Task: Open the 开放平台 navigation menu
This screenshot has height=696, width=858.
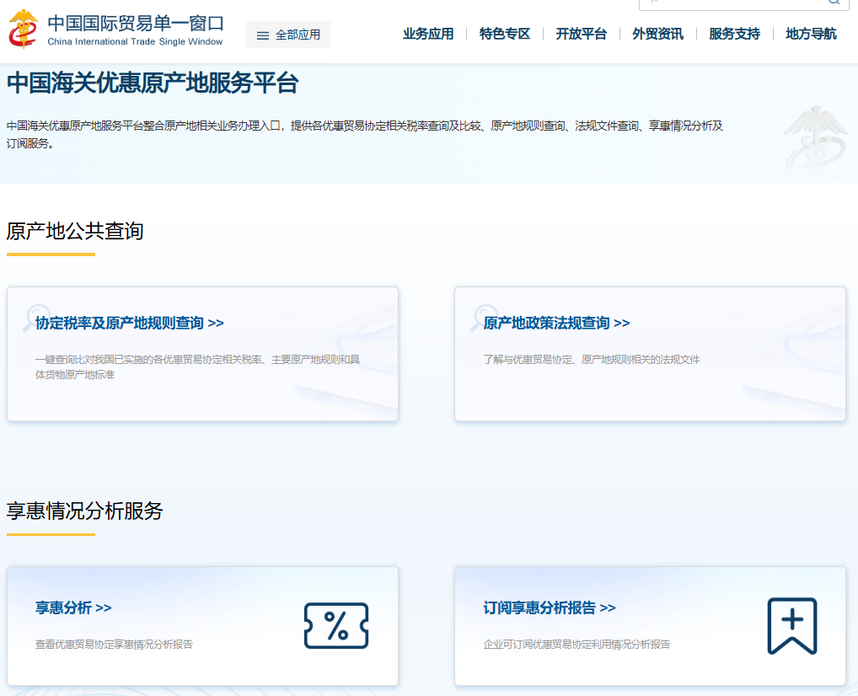Action: (x=581, y=34)
